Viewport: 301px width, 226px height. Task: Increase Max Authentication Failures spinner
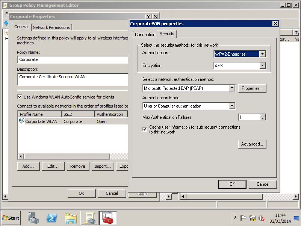coord(263,116)
